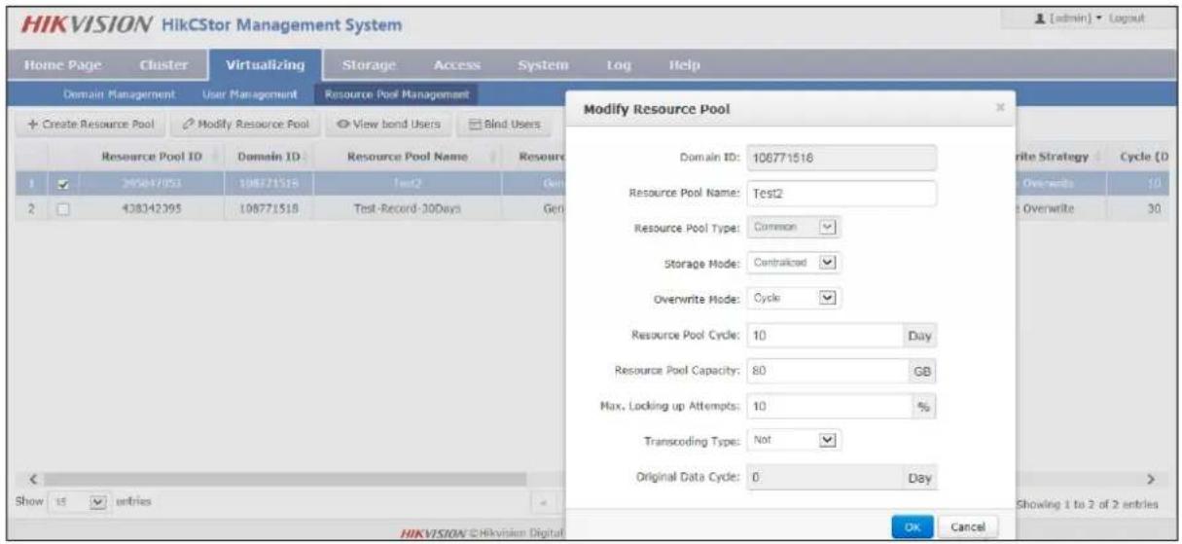Click the Resource Pool Name field
This screenshot has height=544, width=1182.
[841, 193]
